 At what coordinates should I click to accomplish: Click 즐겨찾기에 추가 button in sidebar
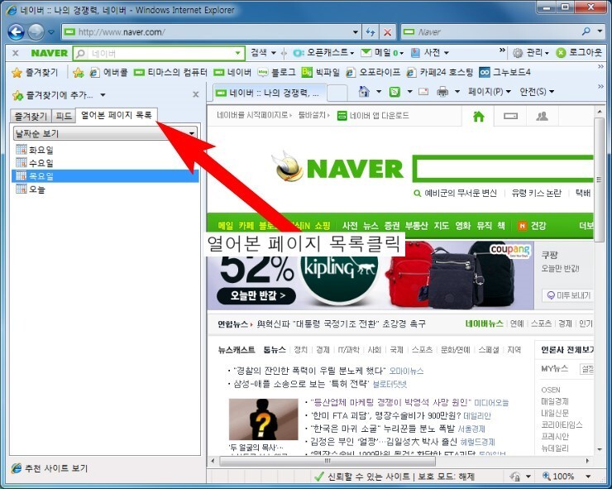point(53,95)
